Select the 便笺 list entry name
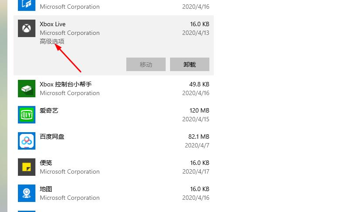This screenshot has width=337, height=212. 46,163
